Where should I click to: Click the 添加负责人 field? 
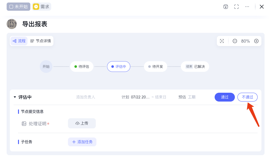(x=86, y=97)
